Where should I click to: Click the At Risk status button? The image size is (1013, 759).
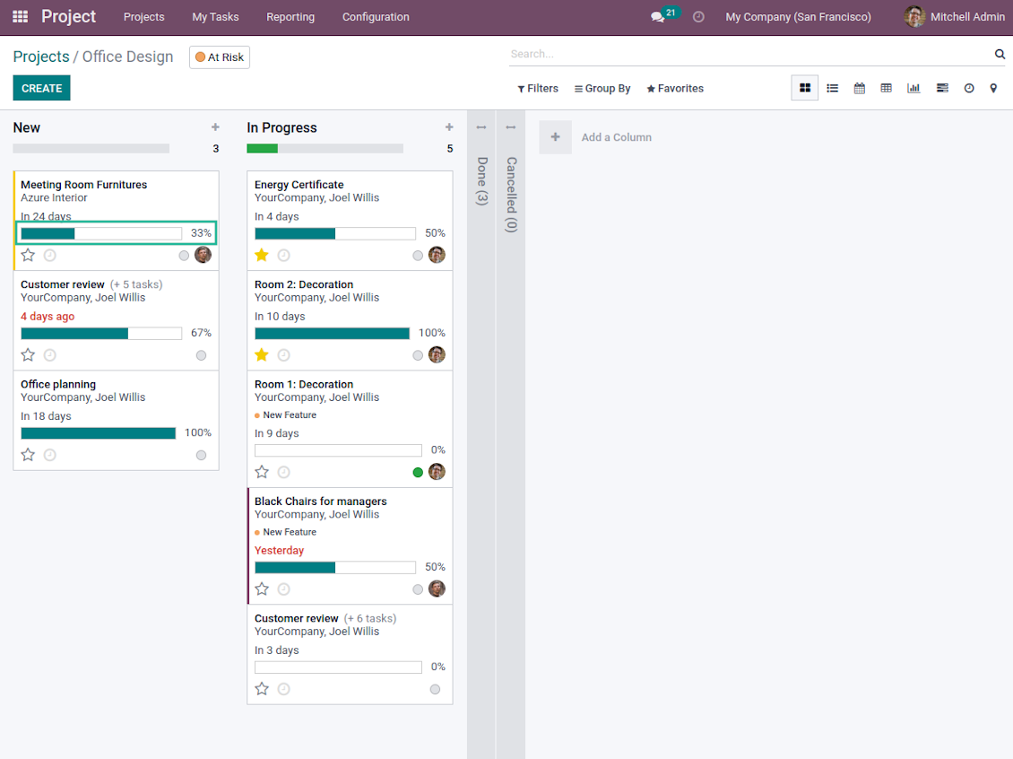pos(220,57)
